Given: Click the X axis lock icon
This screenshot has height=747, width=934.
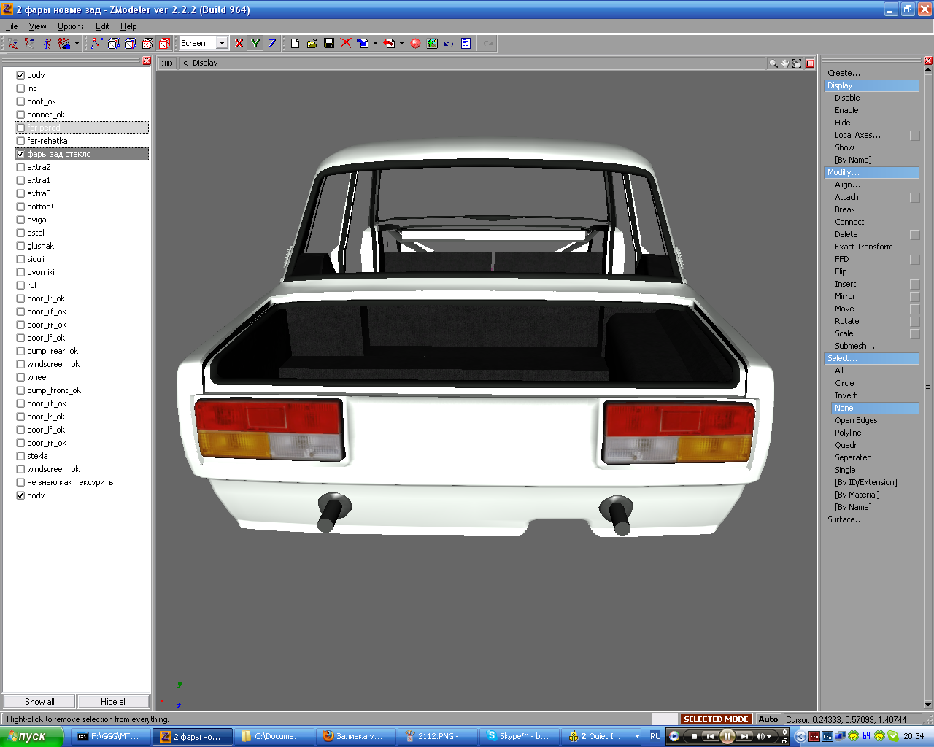Looking at the screenshot, I should [239, 44].
